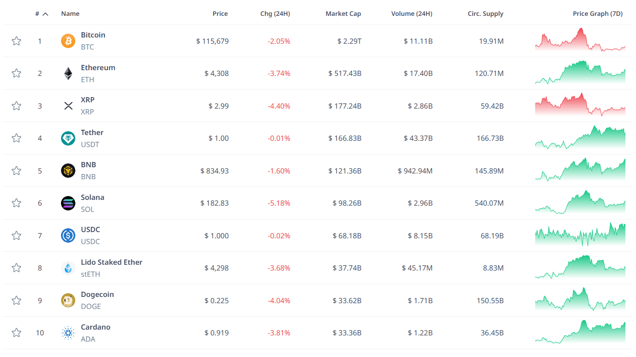Toggle the star next to Ethereum

(16, 73)
